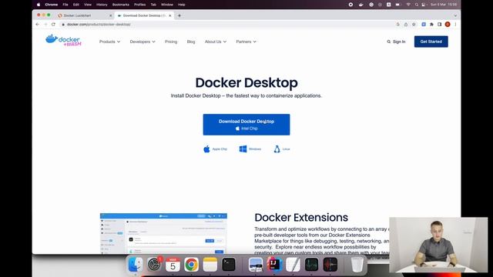493x277 pixels.
Task: Click the Docker +WASM logo
Action: tap(63, 41)
